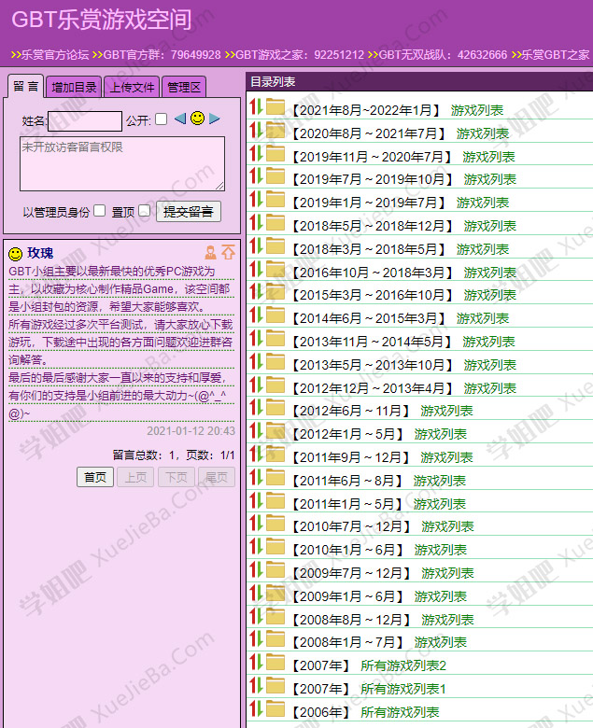The height and width of the screenshot is (728, 593).
Task: Click the 下页 pagination button
Action: [176, 477]
